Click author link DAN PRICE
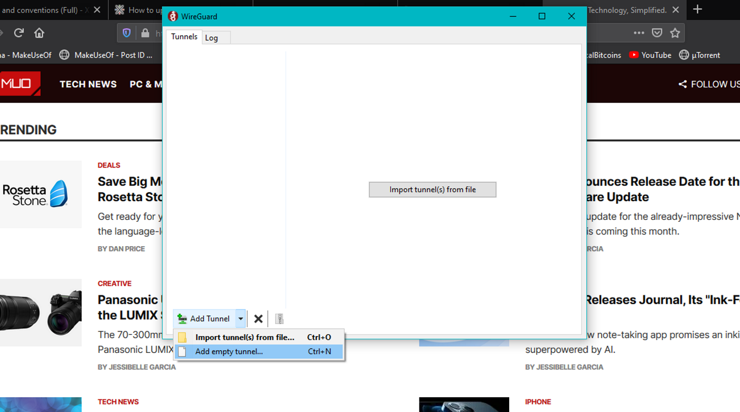The width and height of the screenshot is (740, 412). coord(121,249)
